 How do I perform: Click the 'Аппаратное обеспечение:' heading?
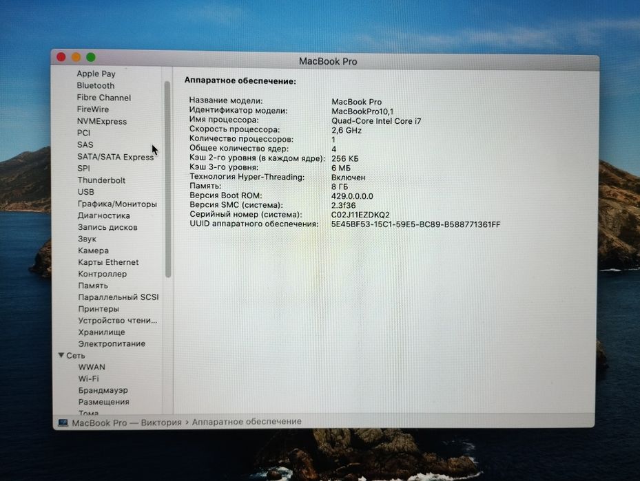240,81
